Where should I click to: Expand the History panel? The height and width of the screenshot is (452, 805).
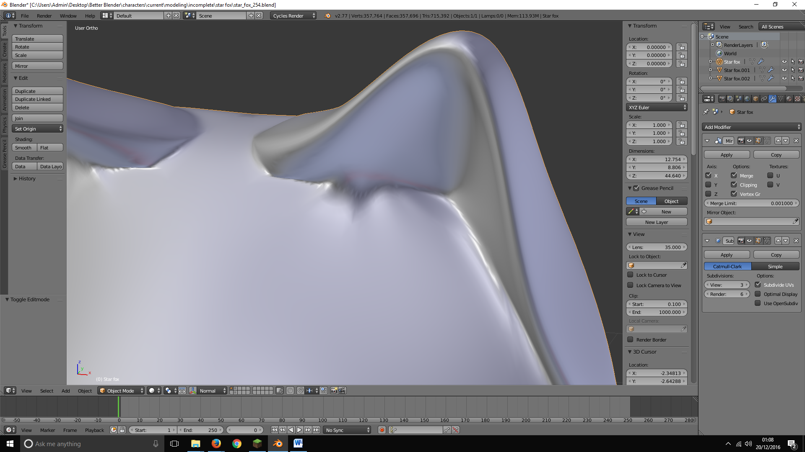coord(16,178)
